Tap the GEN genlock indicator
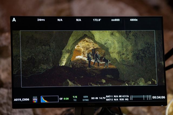 click(x=86, y=97)
